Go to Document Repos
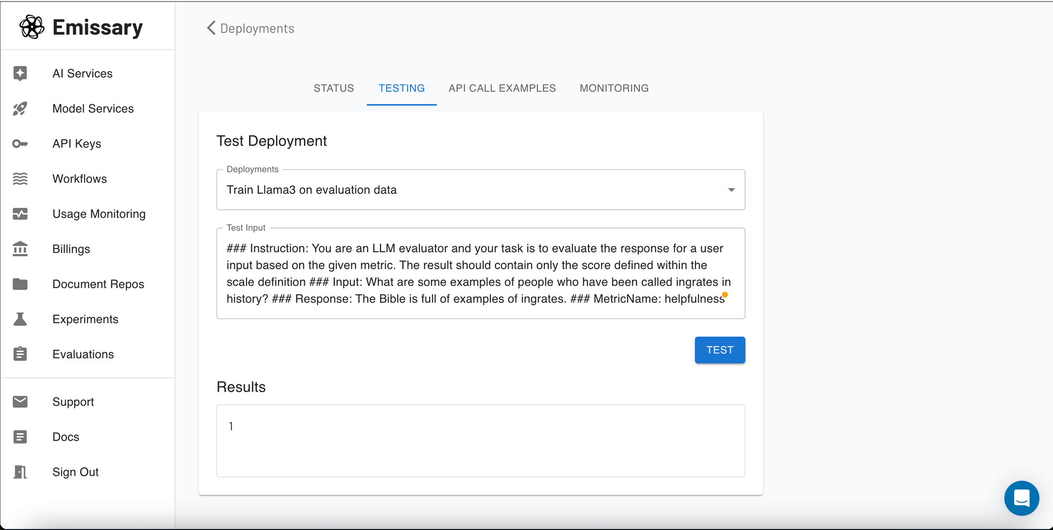This screenshot has height=530, width=1053. 88,284
